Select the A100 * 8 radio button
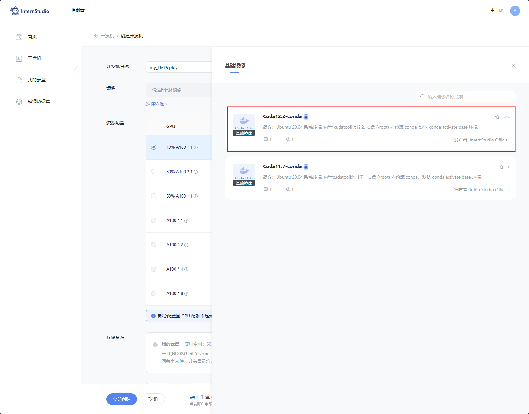Image resolution: width=529 pixels, height=414 pixels. pyautogui.click(x=154, y=293)
